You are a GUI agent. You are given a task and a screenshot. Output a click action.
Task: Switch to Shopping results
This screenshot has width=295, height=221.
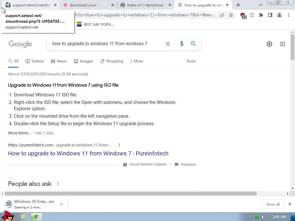point(112,61)
